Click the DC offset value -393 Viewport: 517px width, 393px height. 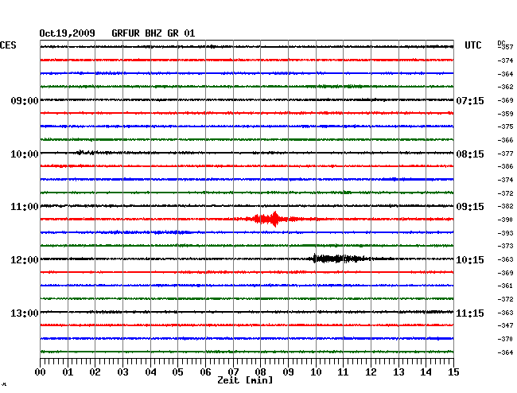tap(505, 233)
